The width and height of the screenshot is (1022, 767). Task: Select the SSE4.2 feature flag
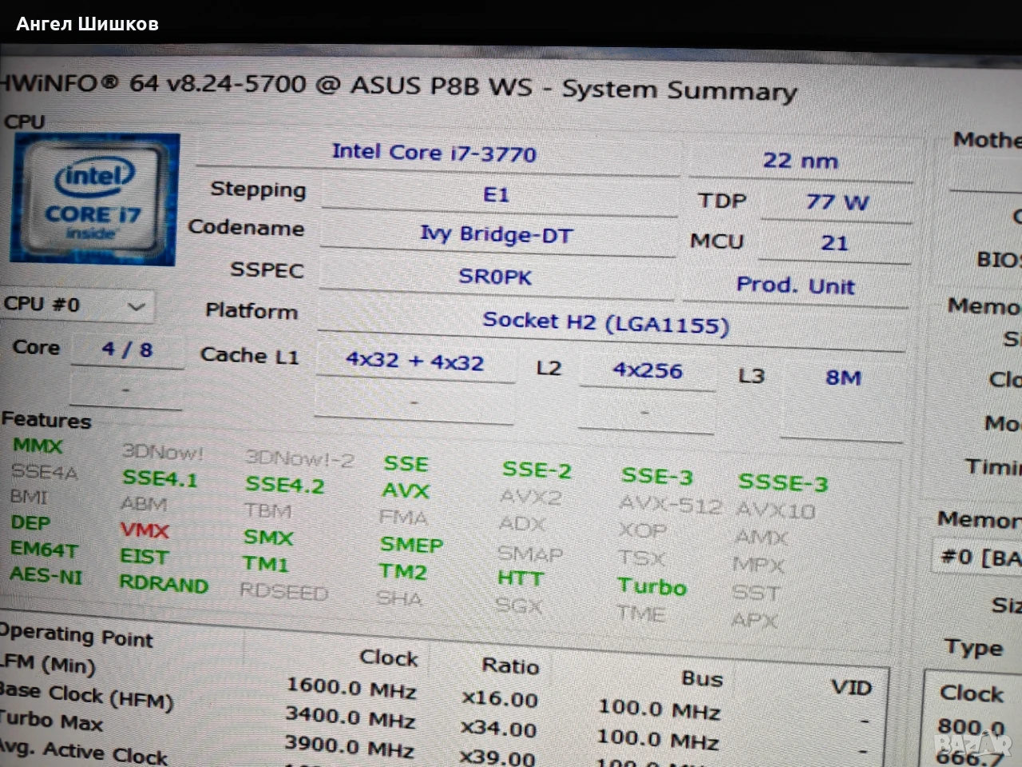tap(284, 484)
